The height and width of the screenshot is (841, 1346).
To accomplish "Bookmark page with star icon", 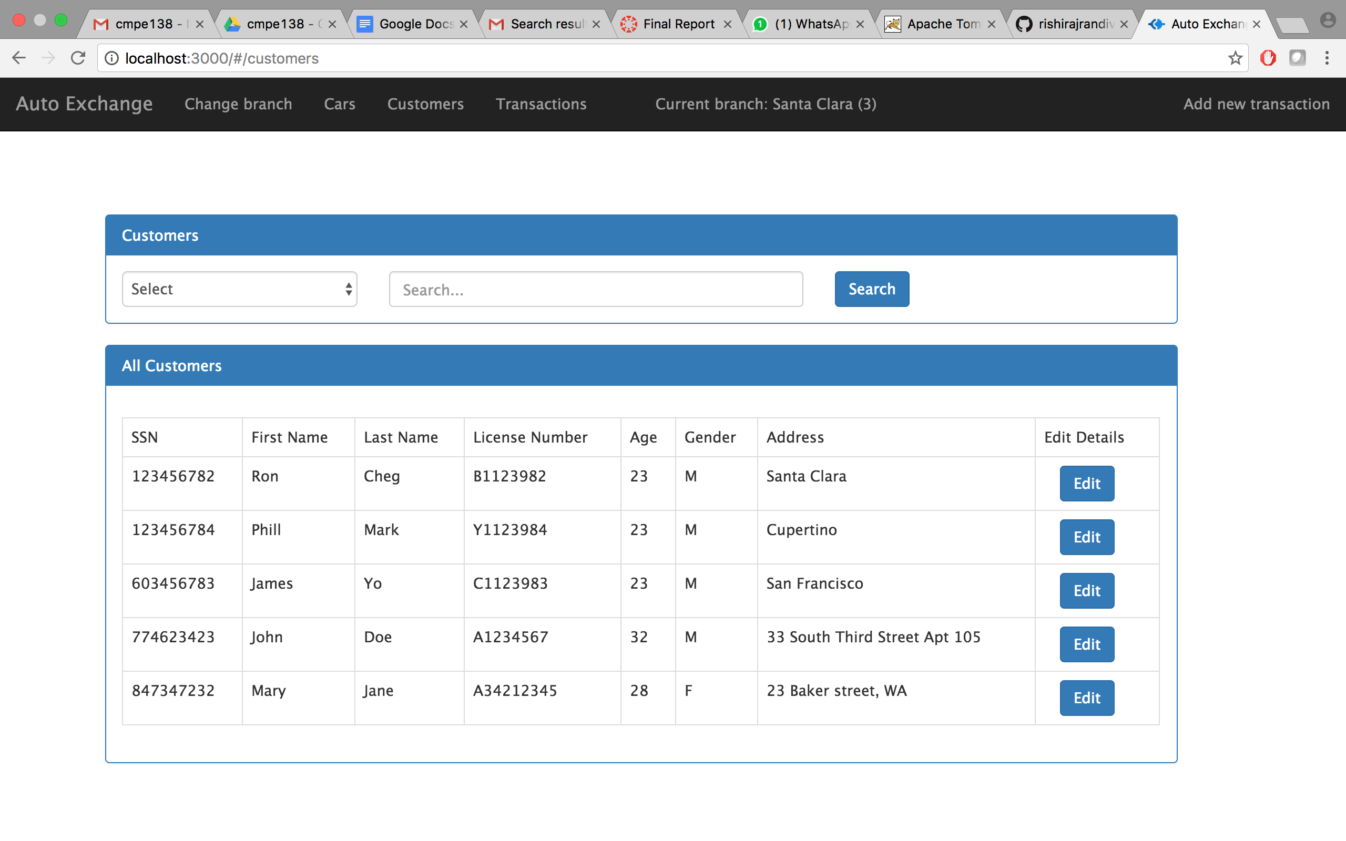I will (1235, 58).
